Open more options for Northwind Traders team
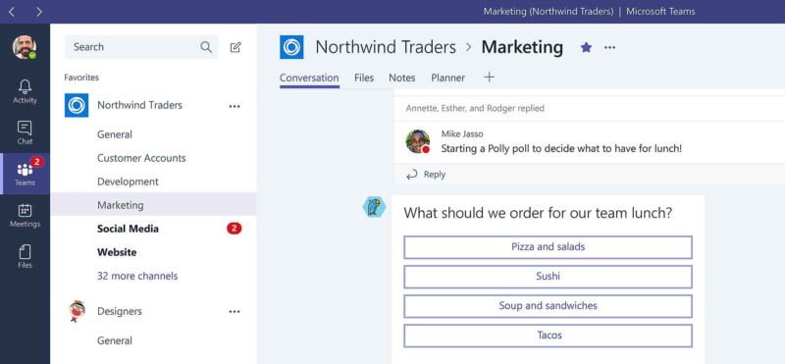This screenshot has height=364, width=785. (235, 106)
